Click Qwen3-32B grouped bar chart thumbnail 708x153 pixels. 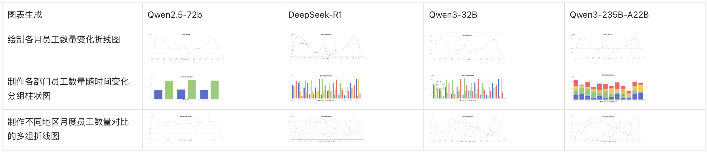(468, 89)
